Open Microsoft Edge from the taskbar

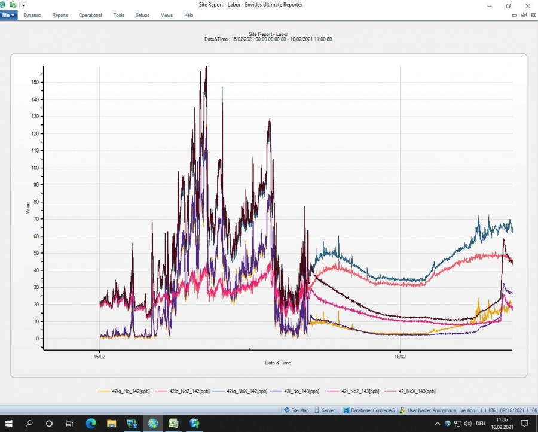click(x=91, y=424)
